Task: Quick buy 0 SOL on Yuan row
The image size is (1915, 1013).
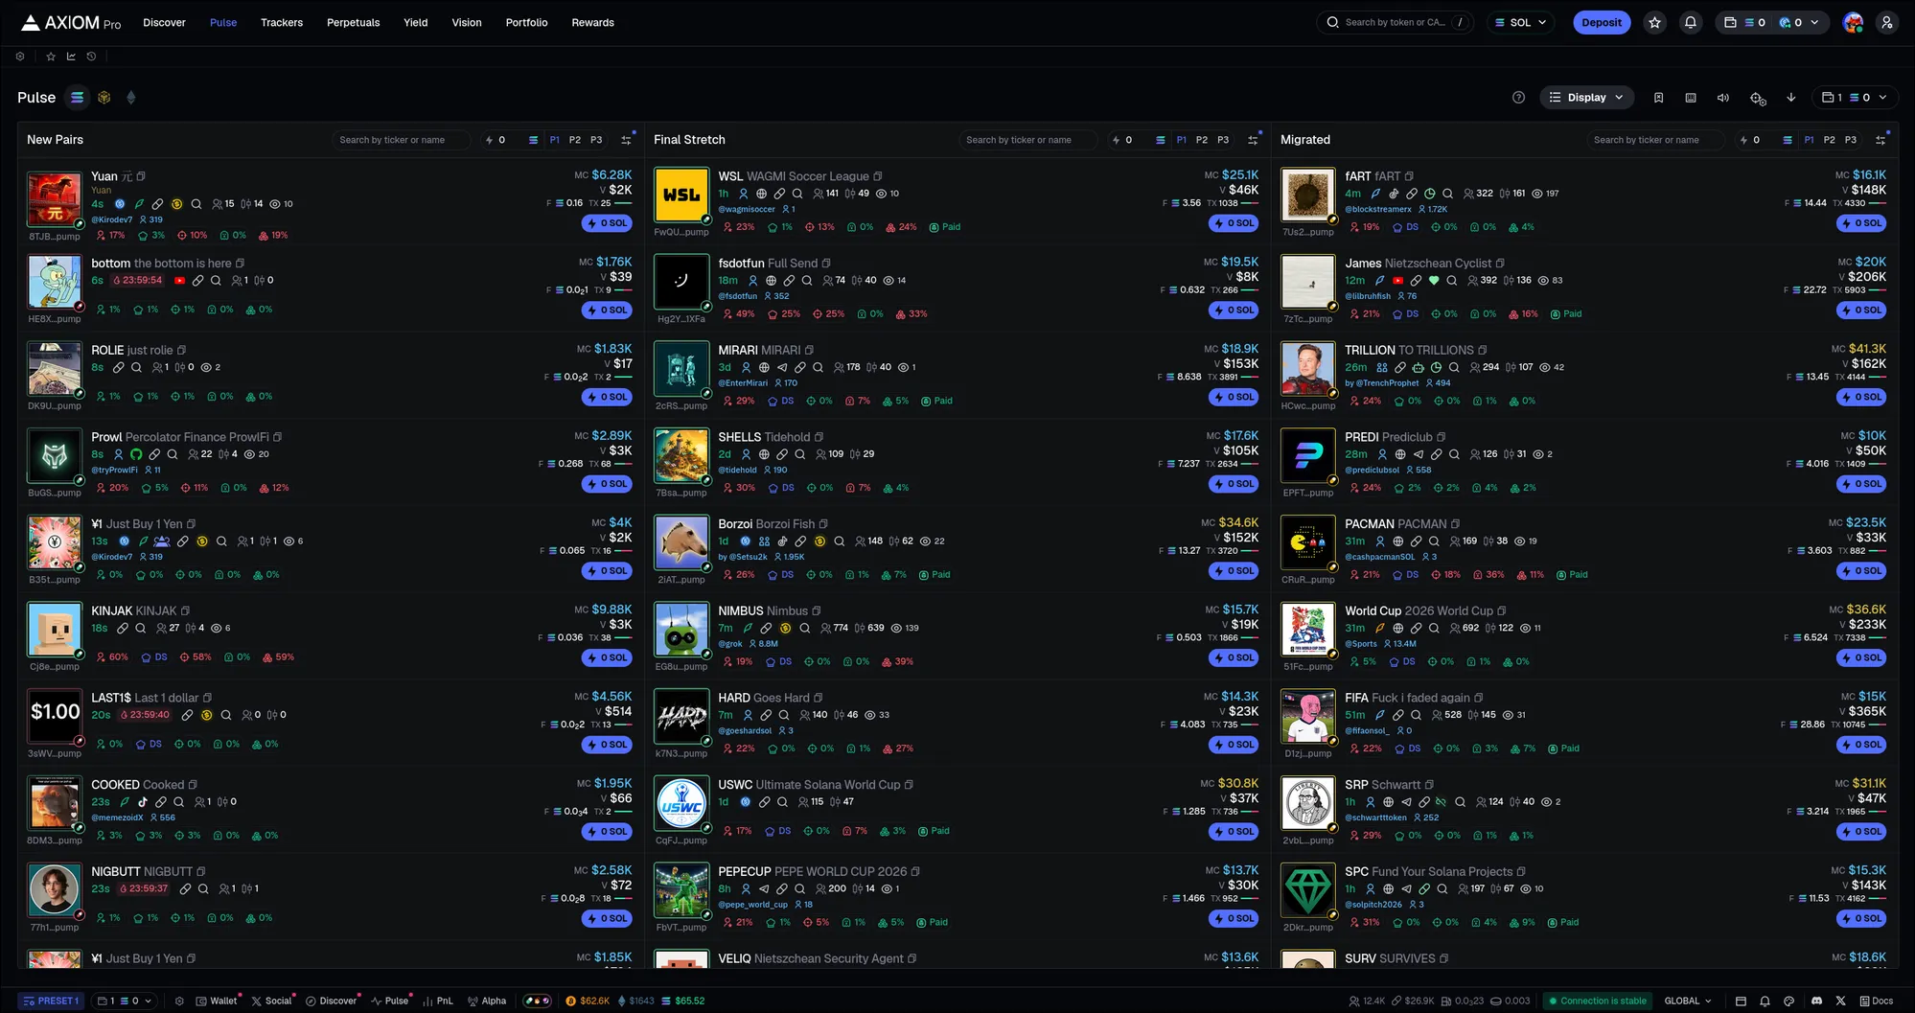Action: [x=608, y=223]
